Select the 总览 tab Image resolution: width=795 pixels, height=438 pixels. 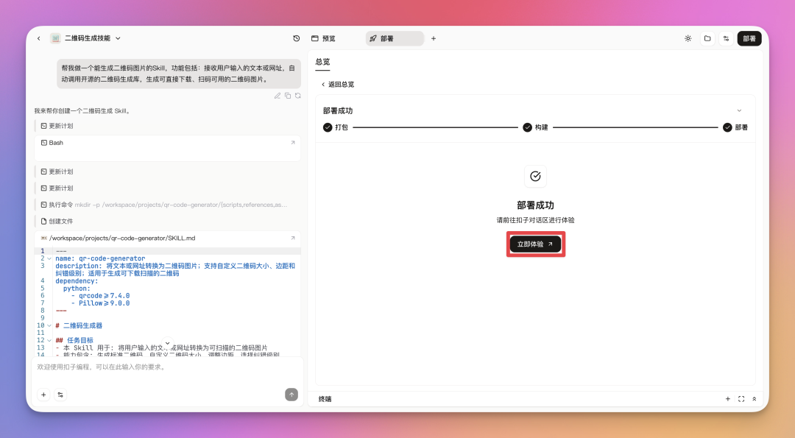click(x=322, y=62)
